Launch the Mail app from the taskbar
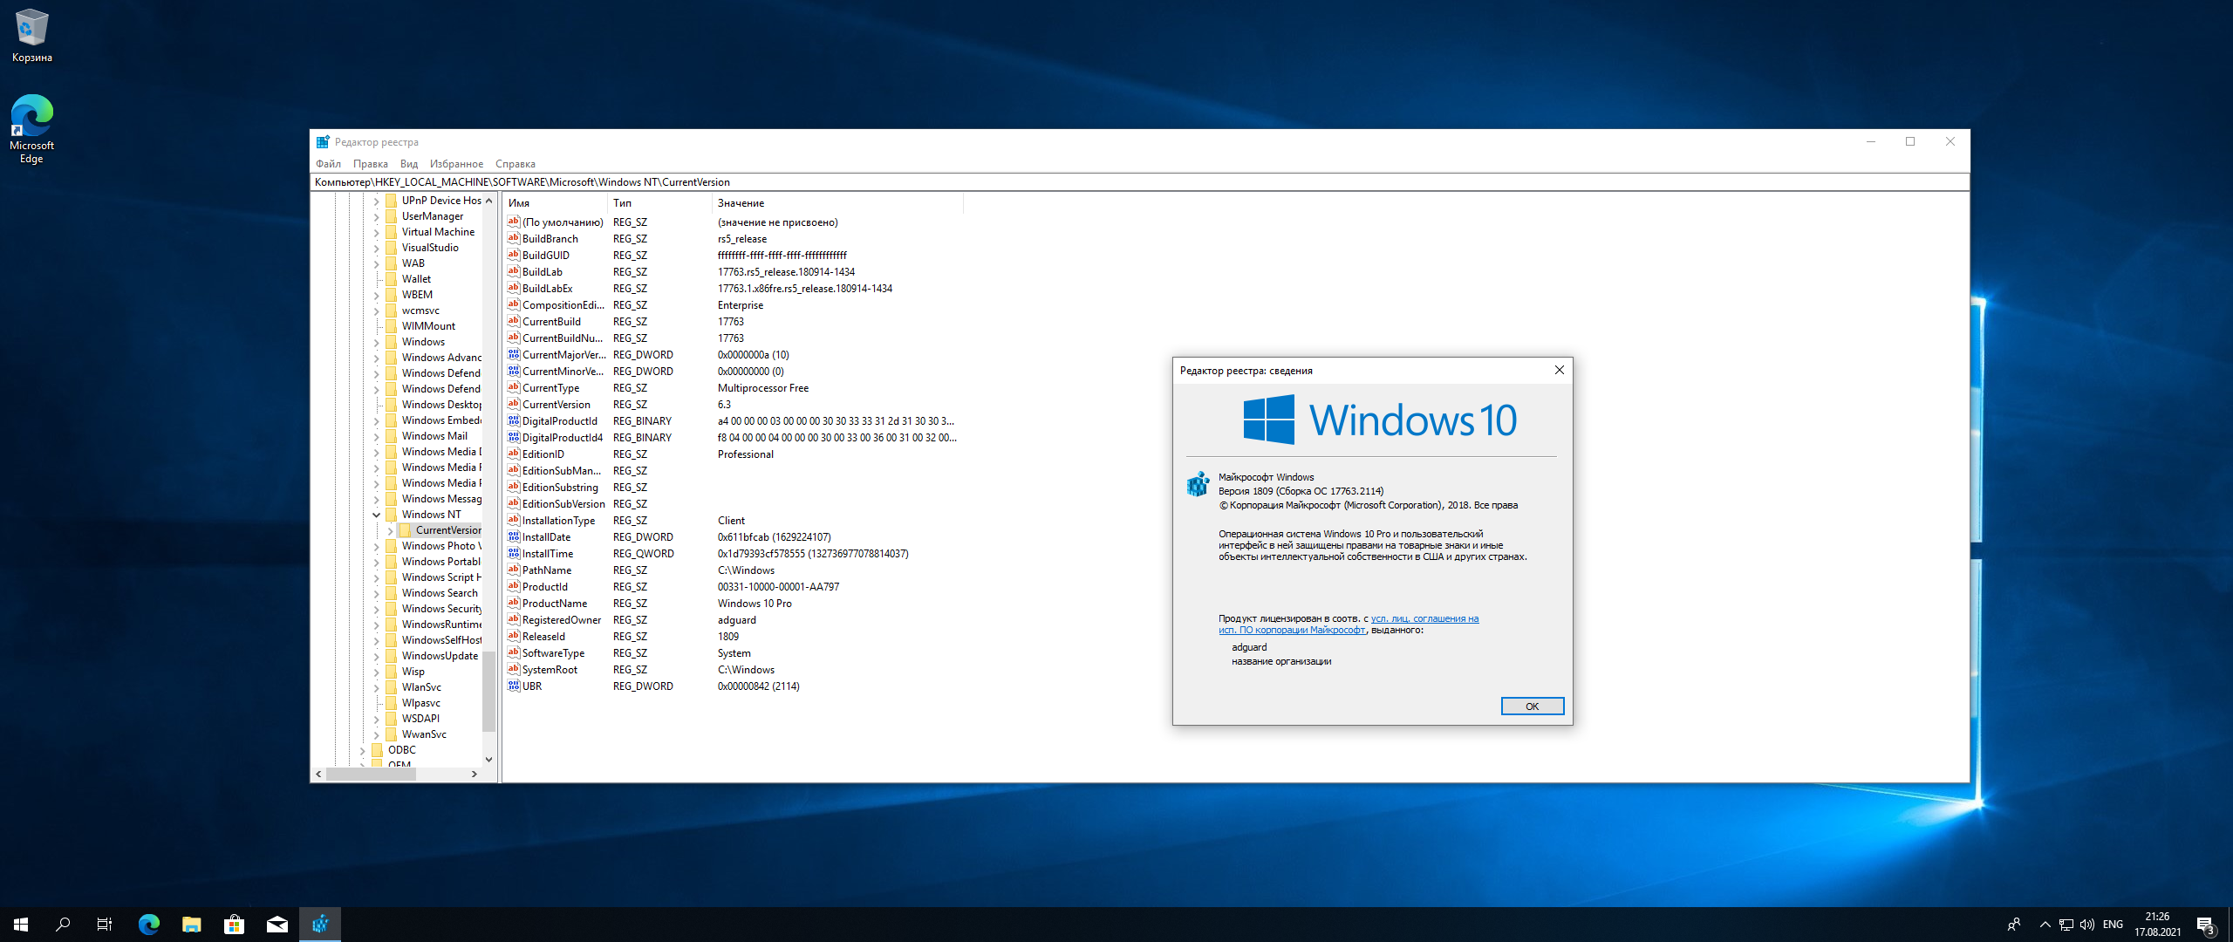 pyautogui.click(x=277, y=924)
